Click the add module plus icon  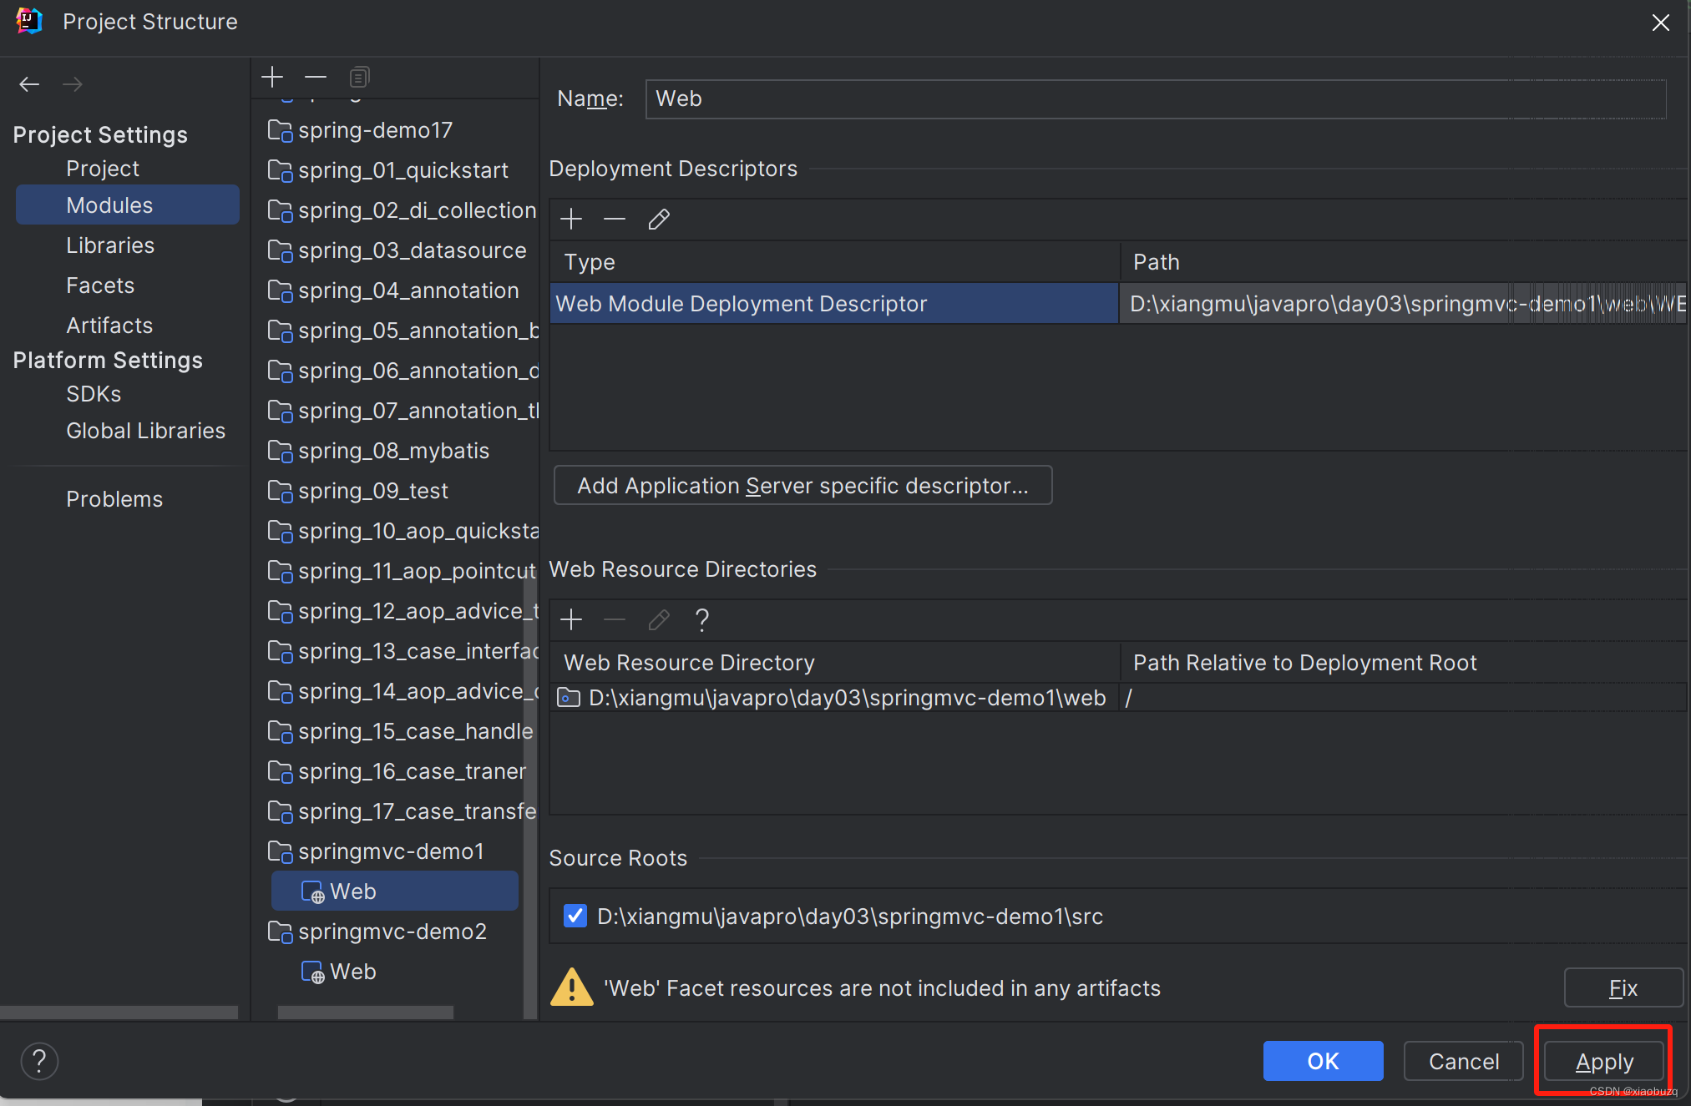[272, 78]
